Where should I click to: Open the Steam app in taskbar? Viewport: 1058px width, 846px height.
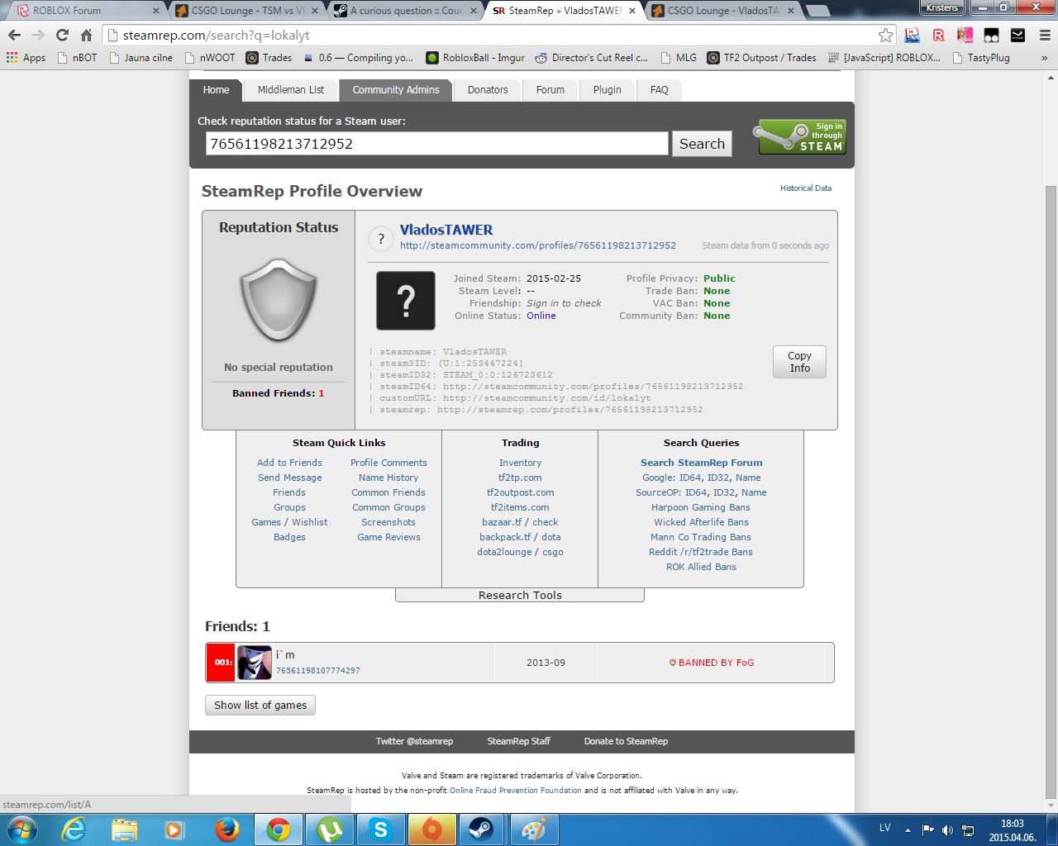click(x=481, y=829)
